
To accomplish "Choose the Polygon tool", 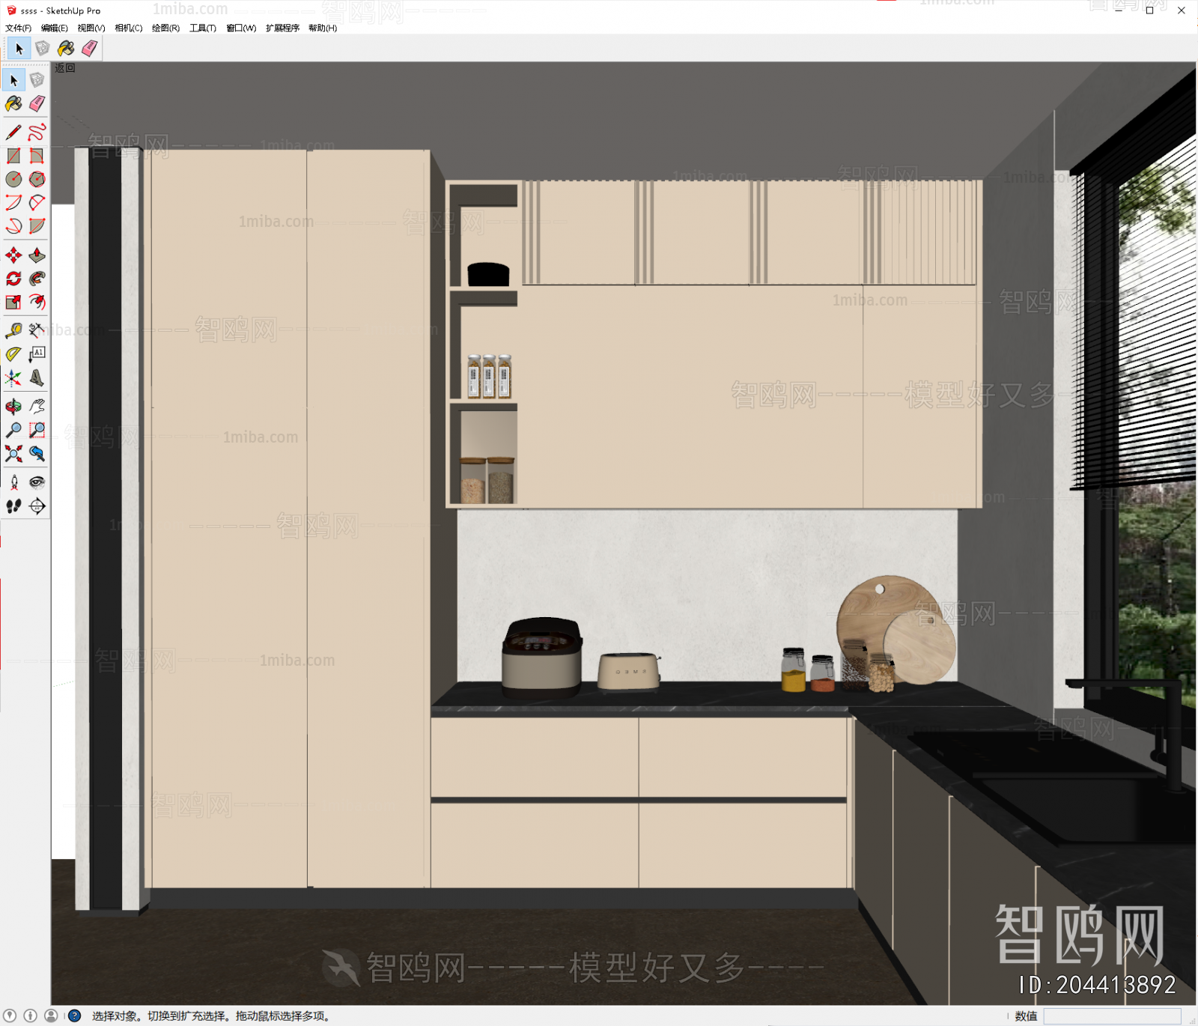I will click(37, 179).
